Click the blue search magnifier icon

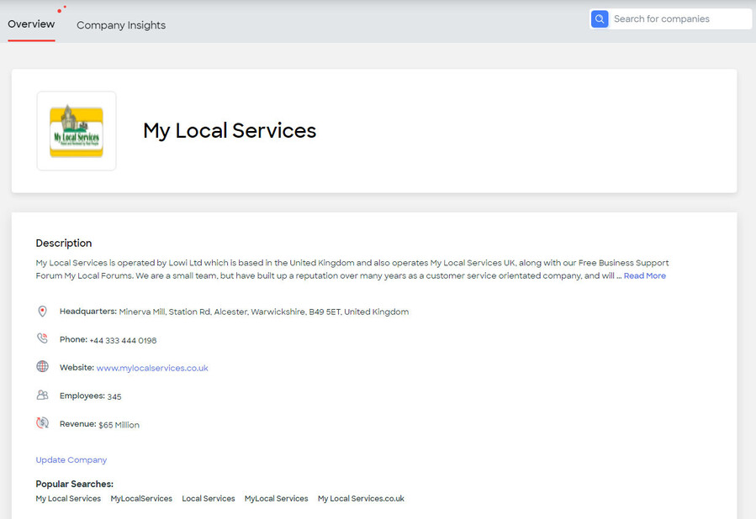coord(600,19)
